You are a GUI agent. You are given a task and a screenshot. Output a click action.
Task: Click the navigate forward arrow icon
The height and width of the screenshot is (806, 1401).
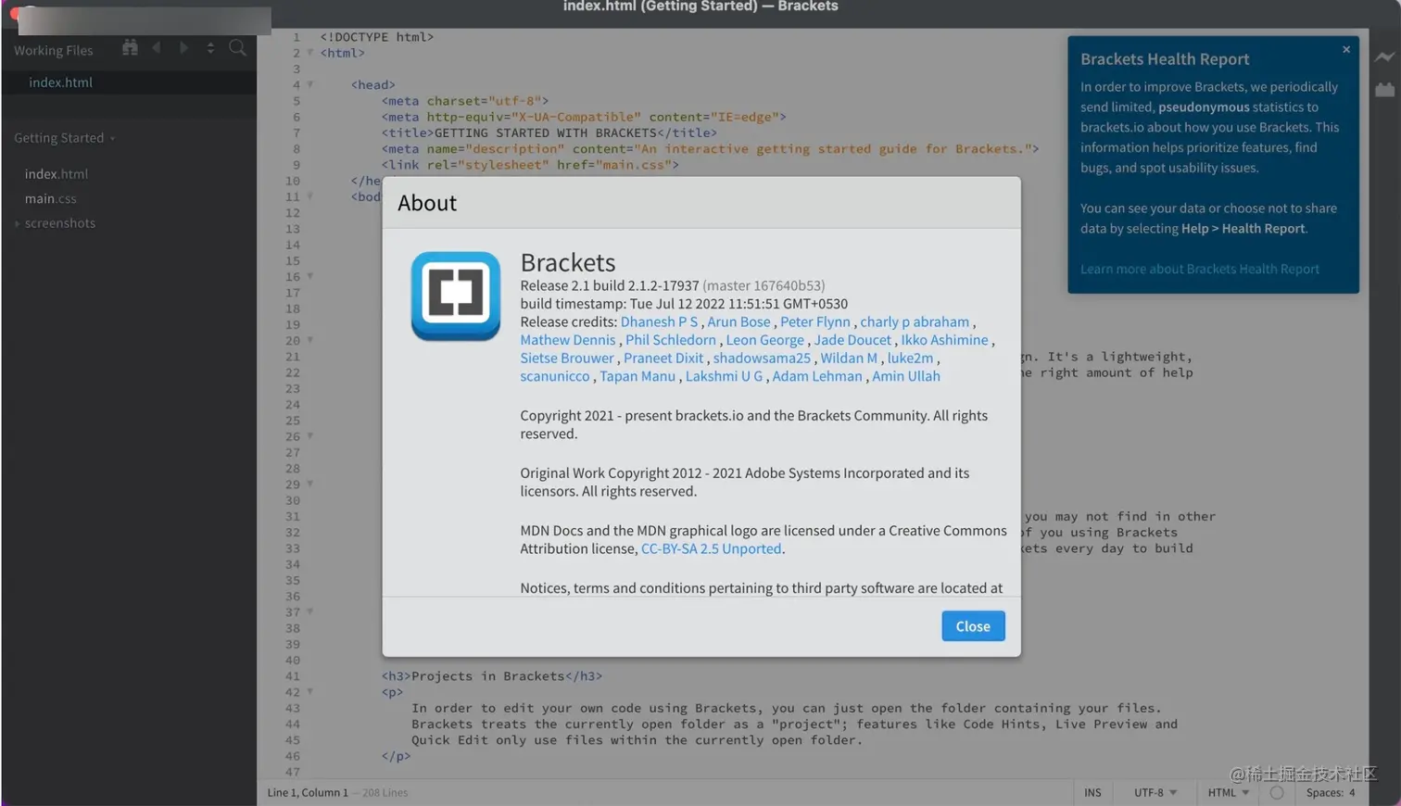coord(183,47)
